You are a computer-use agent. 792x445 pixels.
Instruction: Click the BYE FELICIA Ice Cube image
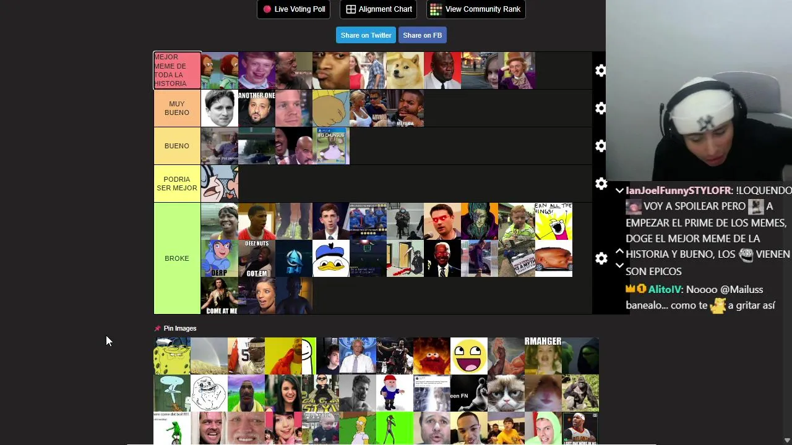(405, 108)
